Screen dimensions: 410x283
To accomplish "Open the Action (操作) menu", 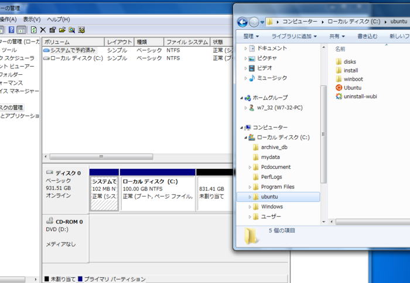I will pyautogui.click(x=8, y=19).
